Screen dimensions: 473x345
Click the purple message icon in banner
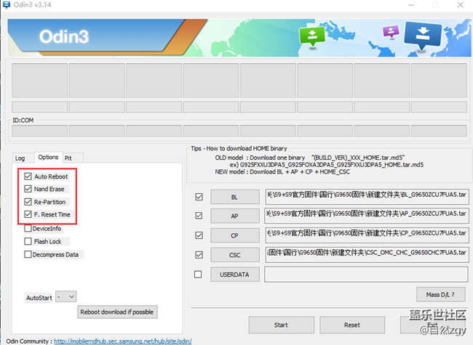391,32
